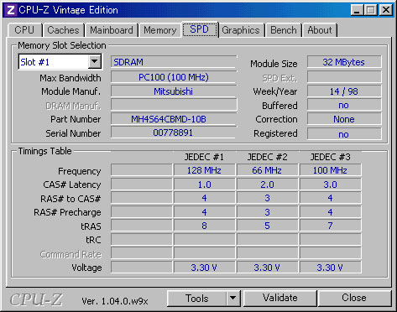Click CAS# Latency value 1.0
Viewport: 397px width, 312px height.
click(x=204, y=185)
